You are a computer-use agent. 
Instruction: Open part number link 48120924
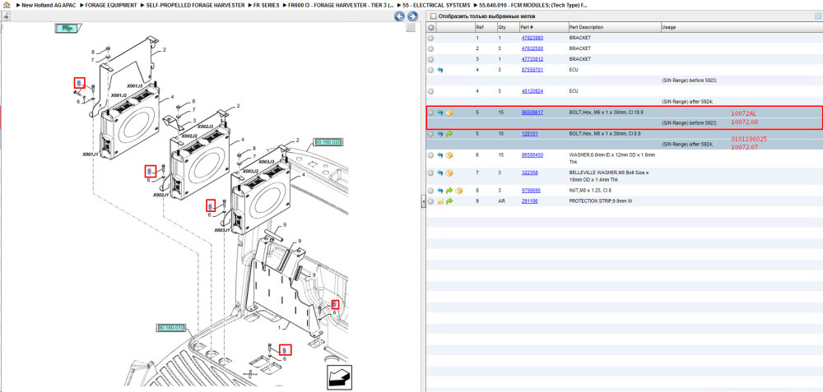tap(532, 91)
